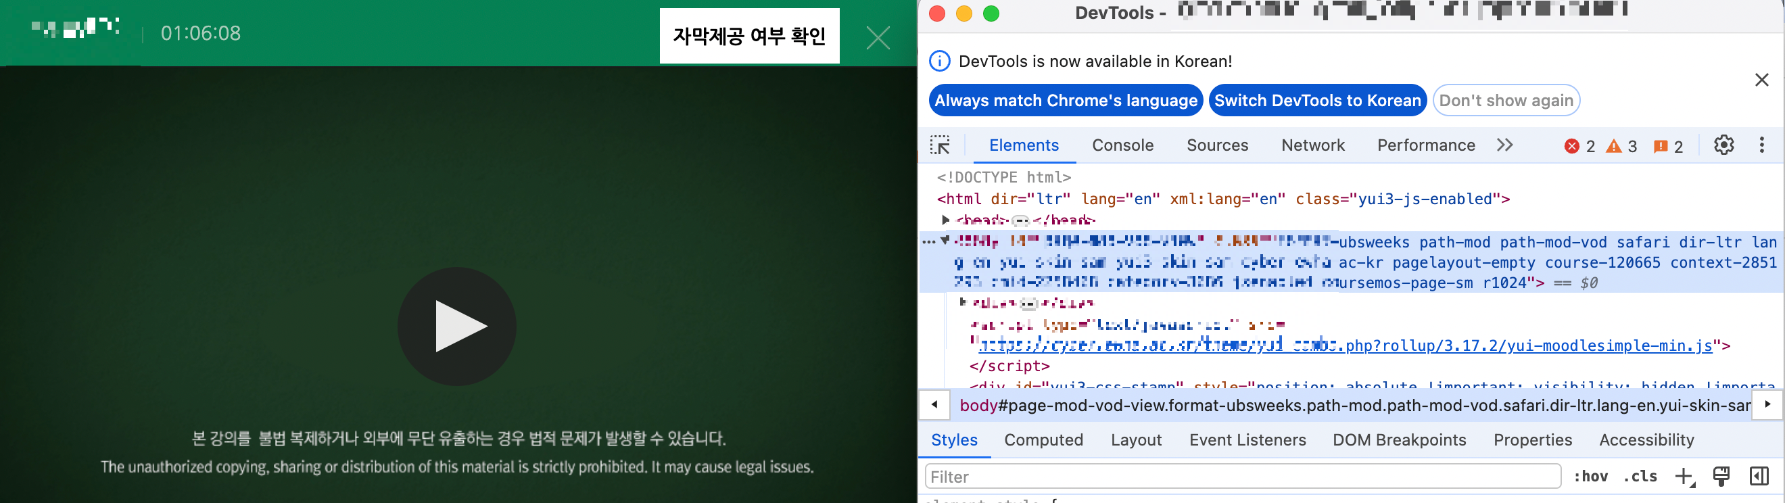Open the Computed pane tab
Screen dimensions: 1785x503
coord(1043,440)
